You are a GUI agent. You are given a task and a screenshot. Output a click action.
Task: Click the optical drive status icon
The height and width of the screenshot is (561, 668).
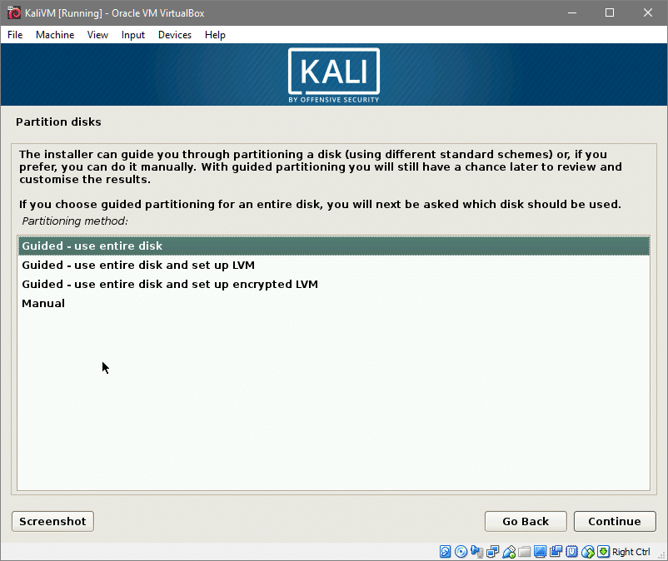pos(461,552)
